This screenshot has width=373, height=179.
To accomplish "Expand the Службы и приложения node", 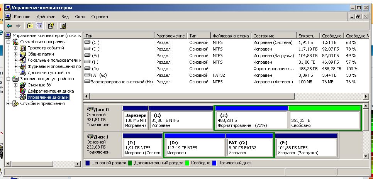I will pos(9,103).
